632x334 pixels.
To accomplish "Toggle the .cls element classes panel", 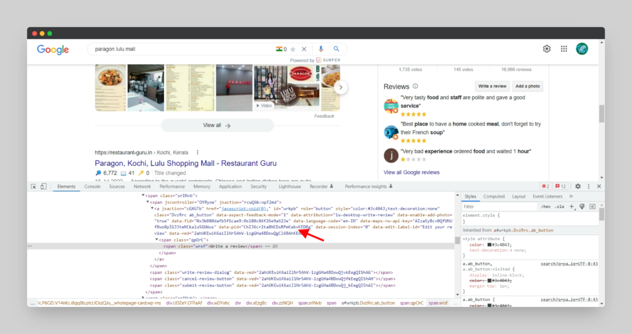I will point(559,207).
